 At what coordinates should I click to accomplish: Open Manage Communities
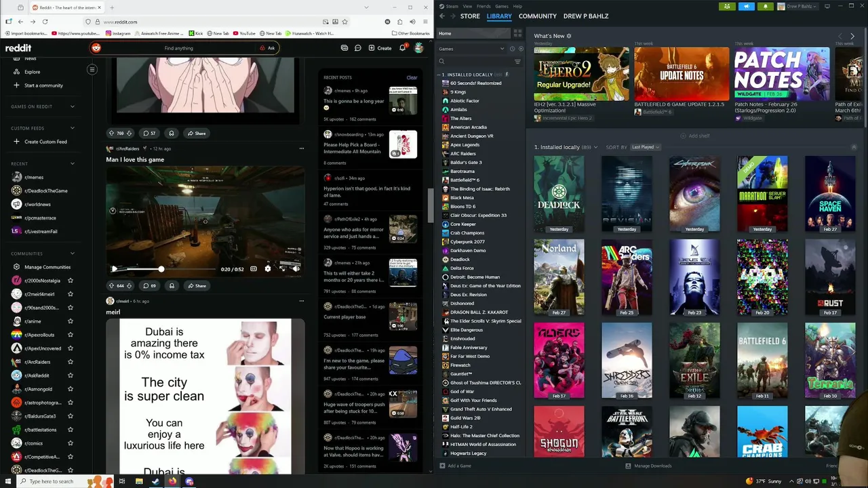point(42,267)
